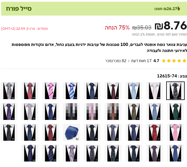The height and width of the screenshot is (167, 187).
Task: Click the five-star rating icons
Action: pos(174,61)
